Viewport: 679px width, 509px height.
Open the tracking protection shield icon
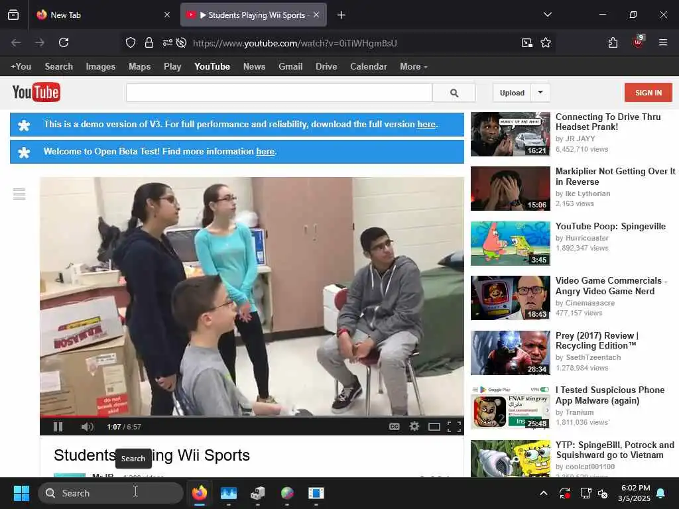click(x=131, y=42)
